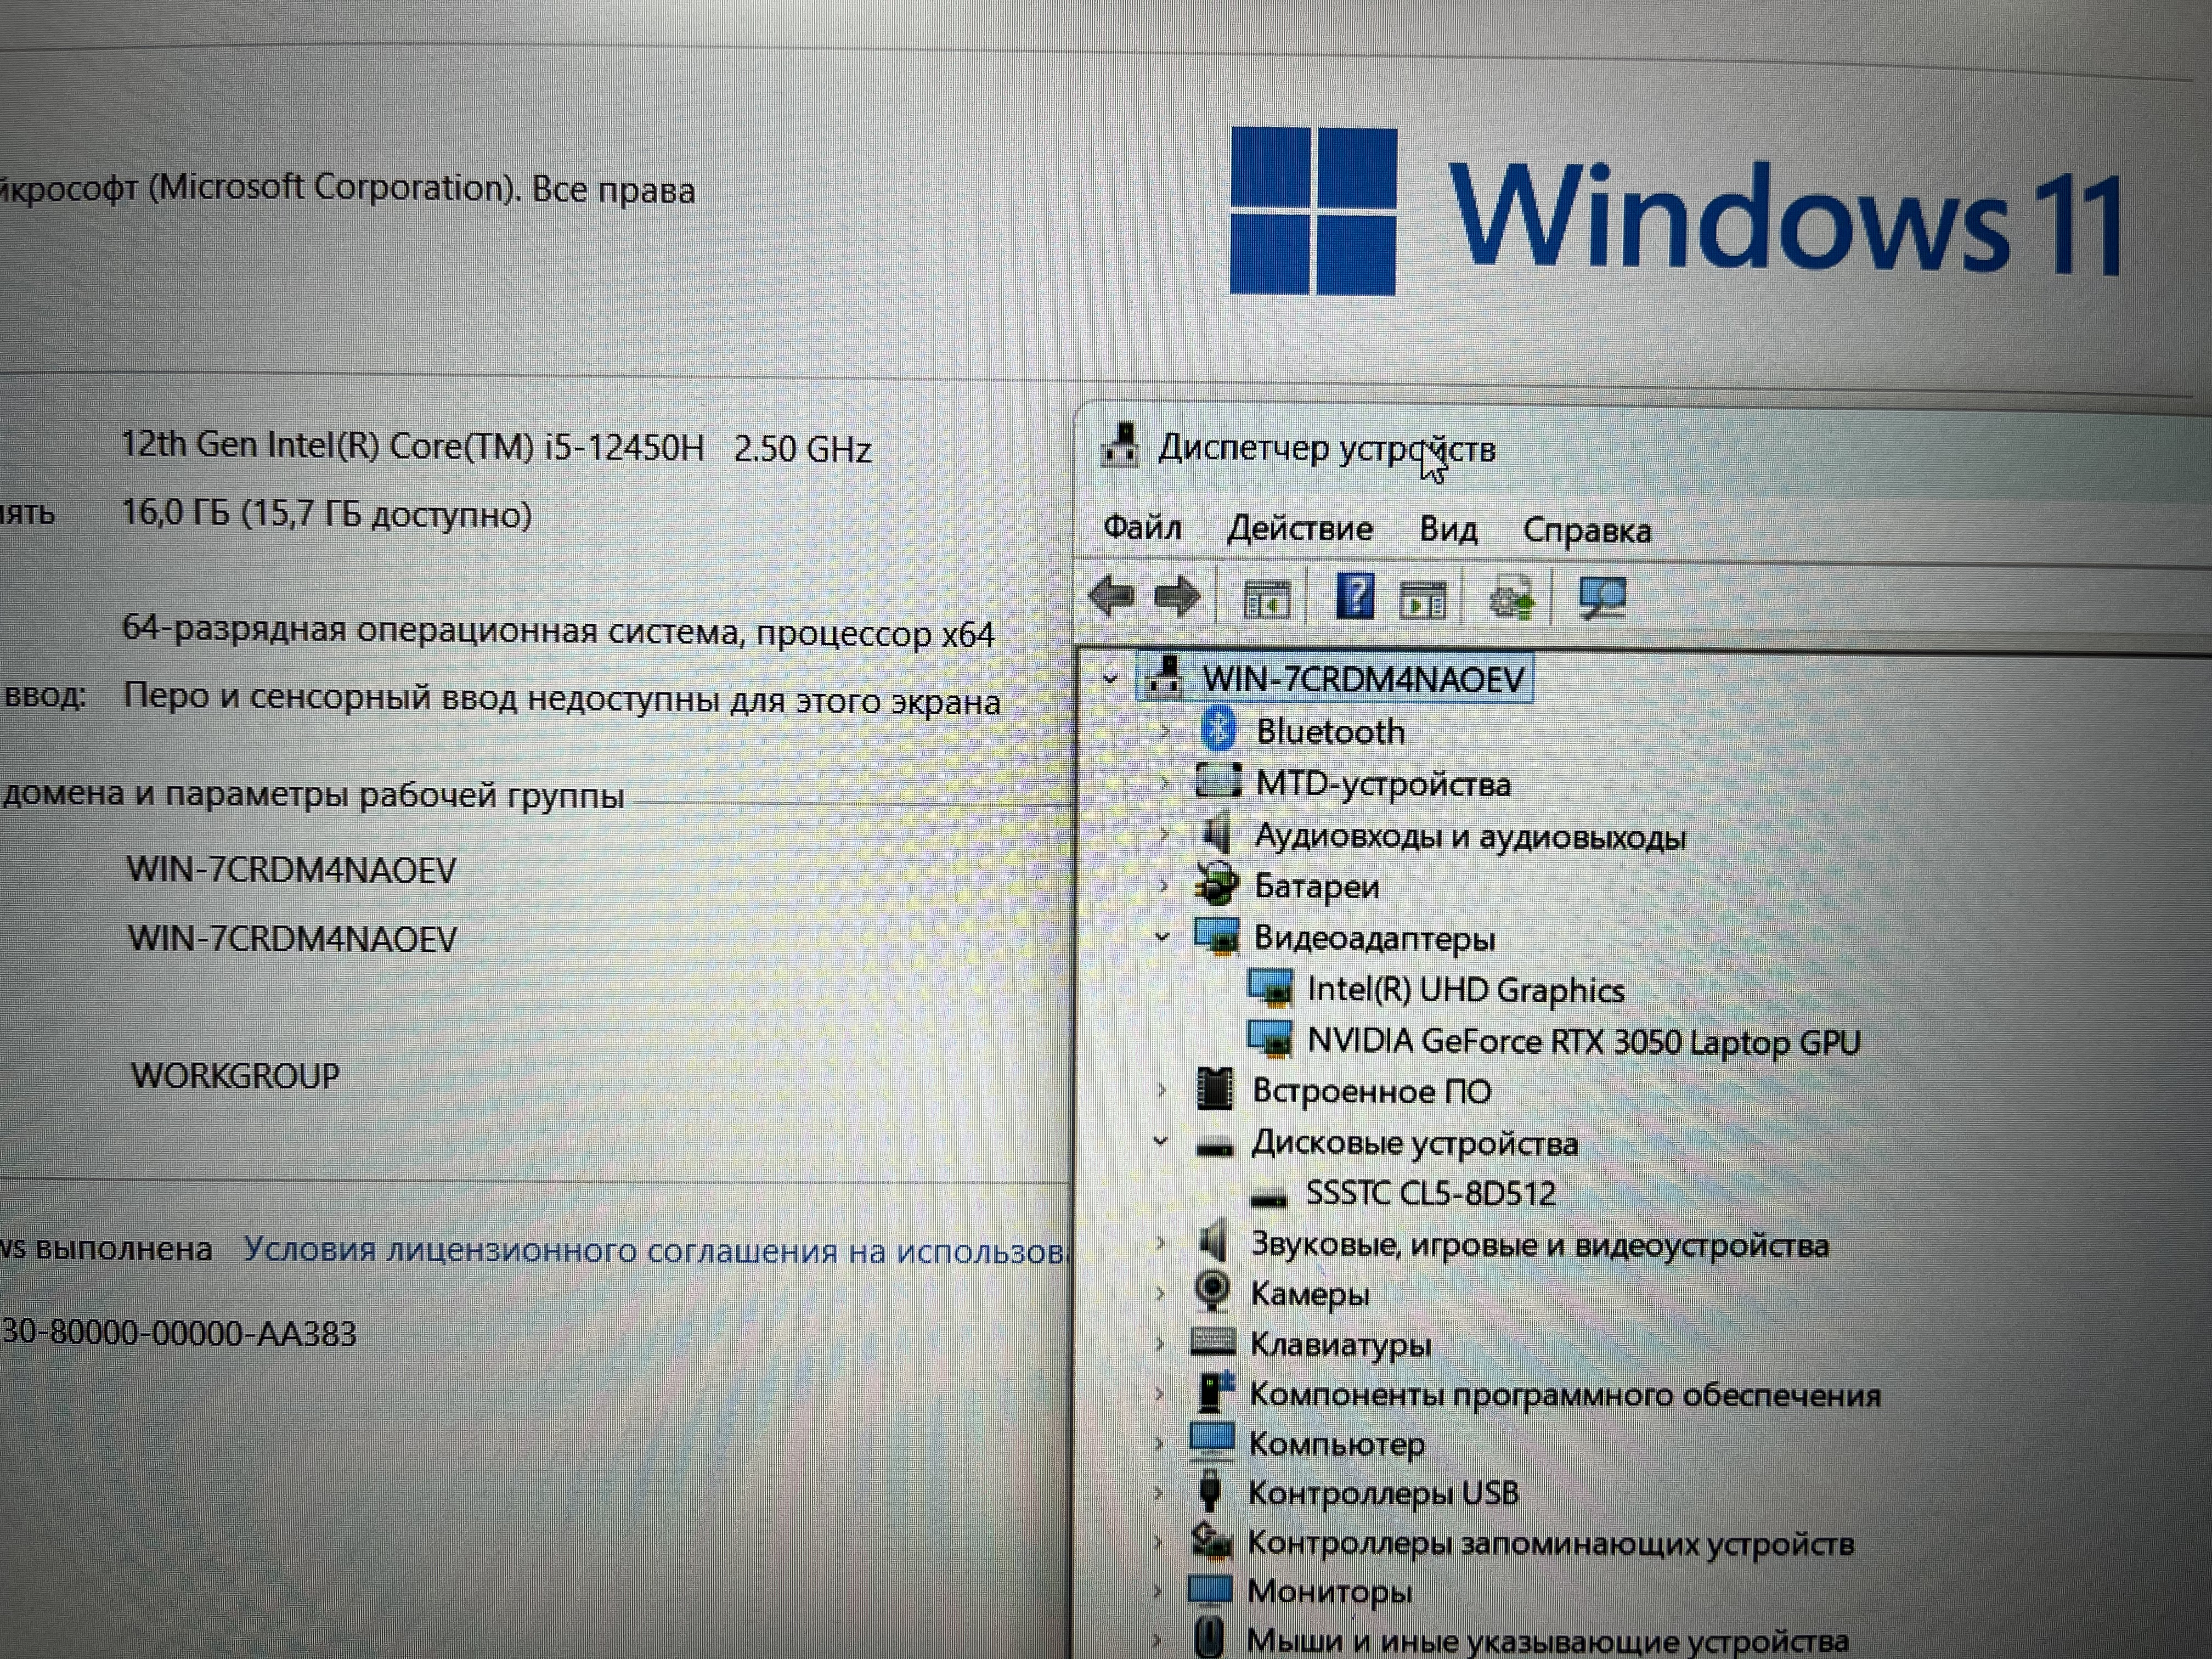Image resolution: width=2212 pixels, height=1659 pixels.
Task: Select NVIDIA GeForce RTX 3050 Laptop GPU
Action: (x=1583, y=1042)
